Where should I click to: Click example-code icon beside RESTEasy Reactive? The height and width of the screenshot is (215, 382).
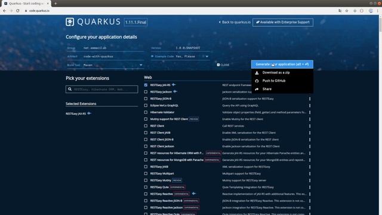(x=193, y=193)
